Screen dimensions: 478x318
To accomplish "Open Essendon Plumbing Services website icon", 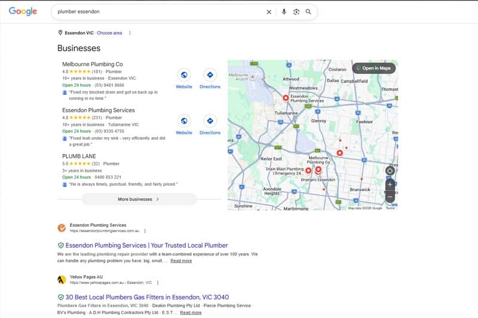I will [x=184, y=121].
